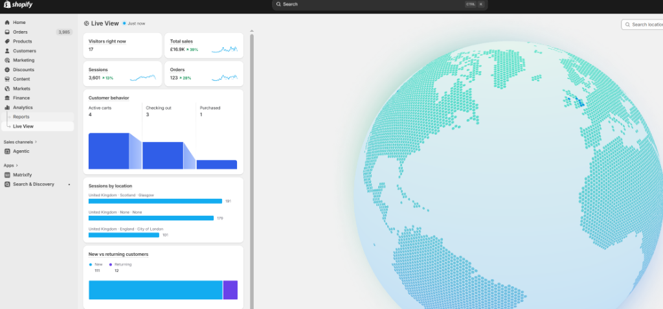Click the City of London sessions bar
The width and height of the screenshot is (663, 309).
[124, 235]
